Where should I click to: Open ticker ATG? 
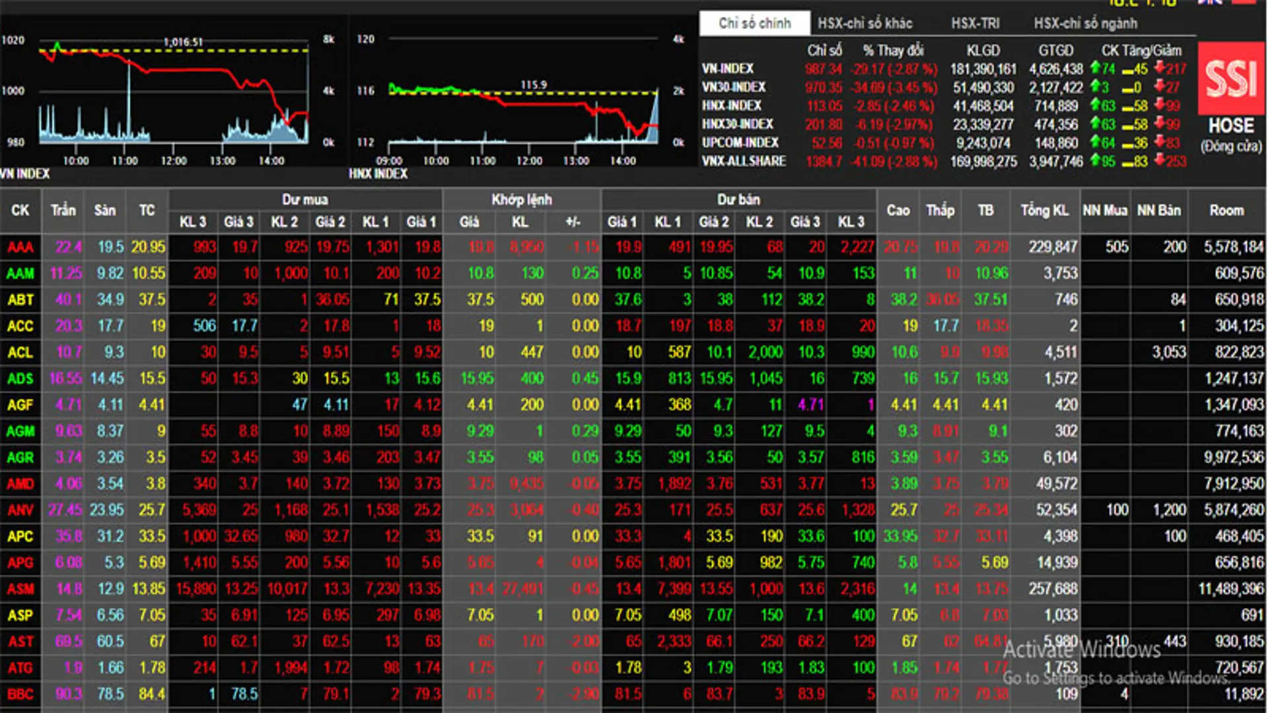tap(20, 668)
